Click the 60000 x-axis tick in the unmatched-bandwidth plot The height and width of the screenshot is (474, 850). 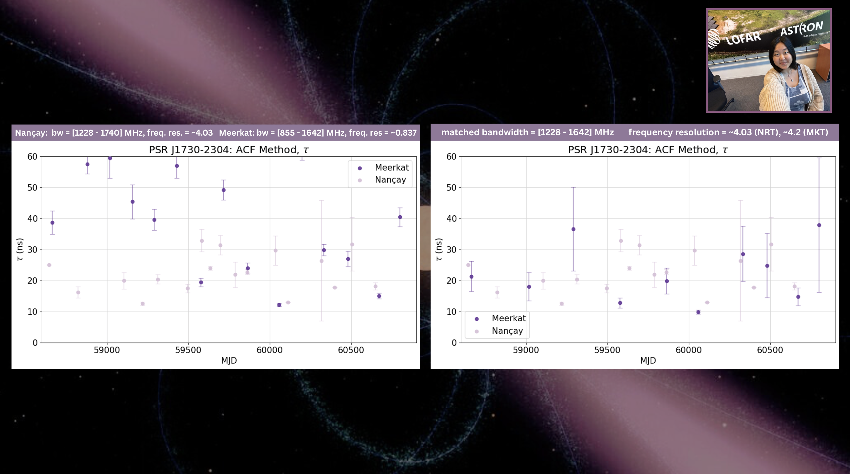[270, 350]
